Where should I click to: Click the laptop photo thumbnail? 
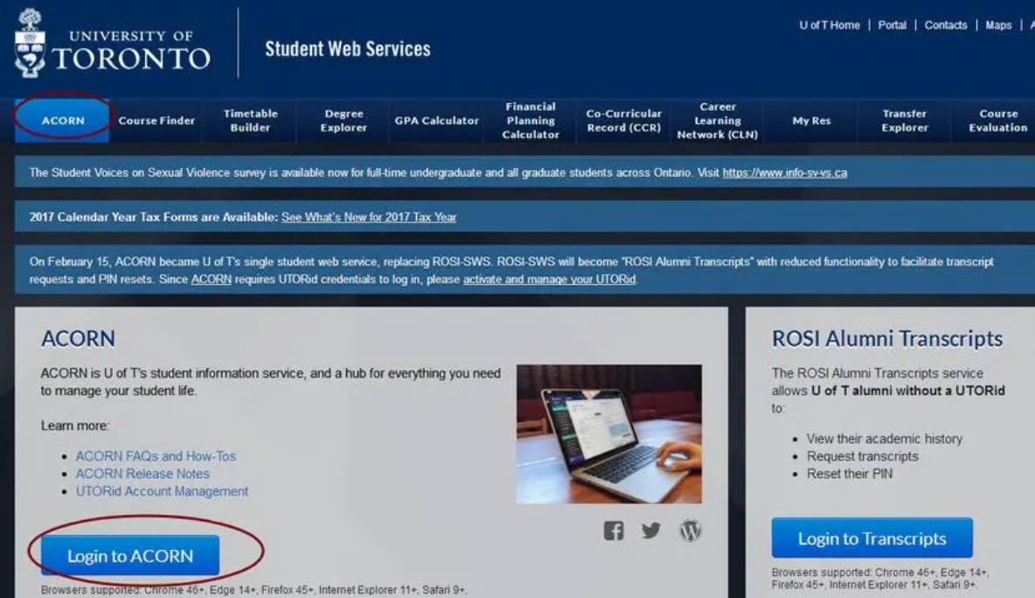pyautogui.click(x=609, y=435)
